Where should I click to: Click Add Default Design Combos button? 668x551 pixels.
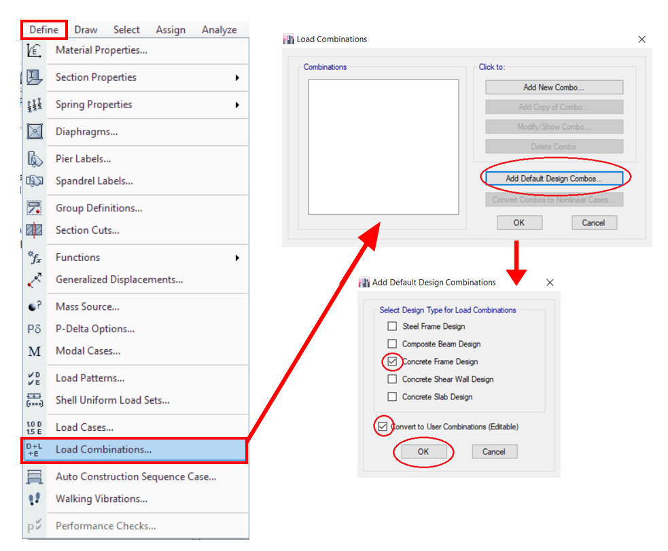(x=554, y=179)
